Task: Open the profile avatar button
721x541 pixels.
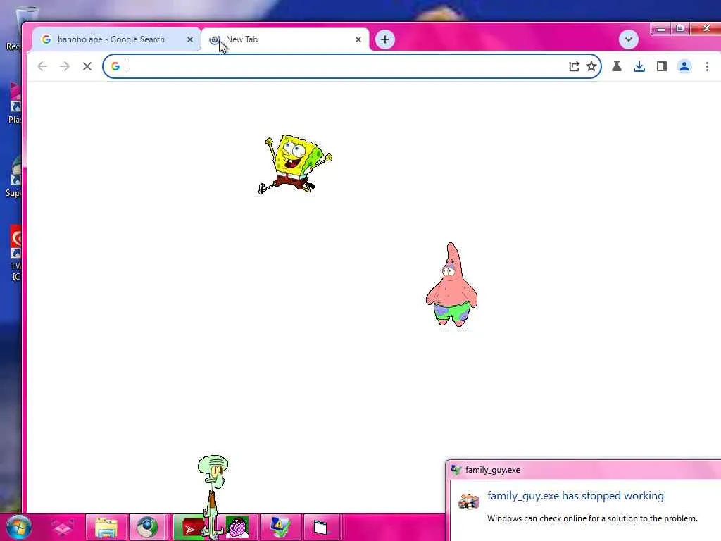Action: (684, 66)
